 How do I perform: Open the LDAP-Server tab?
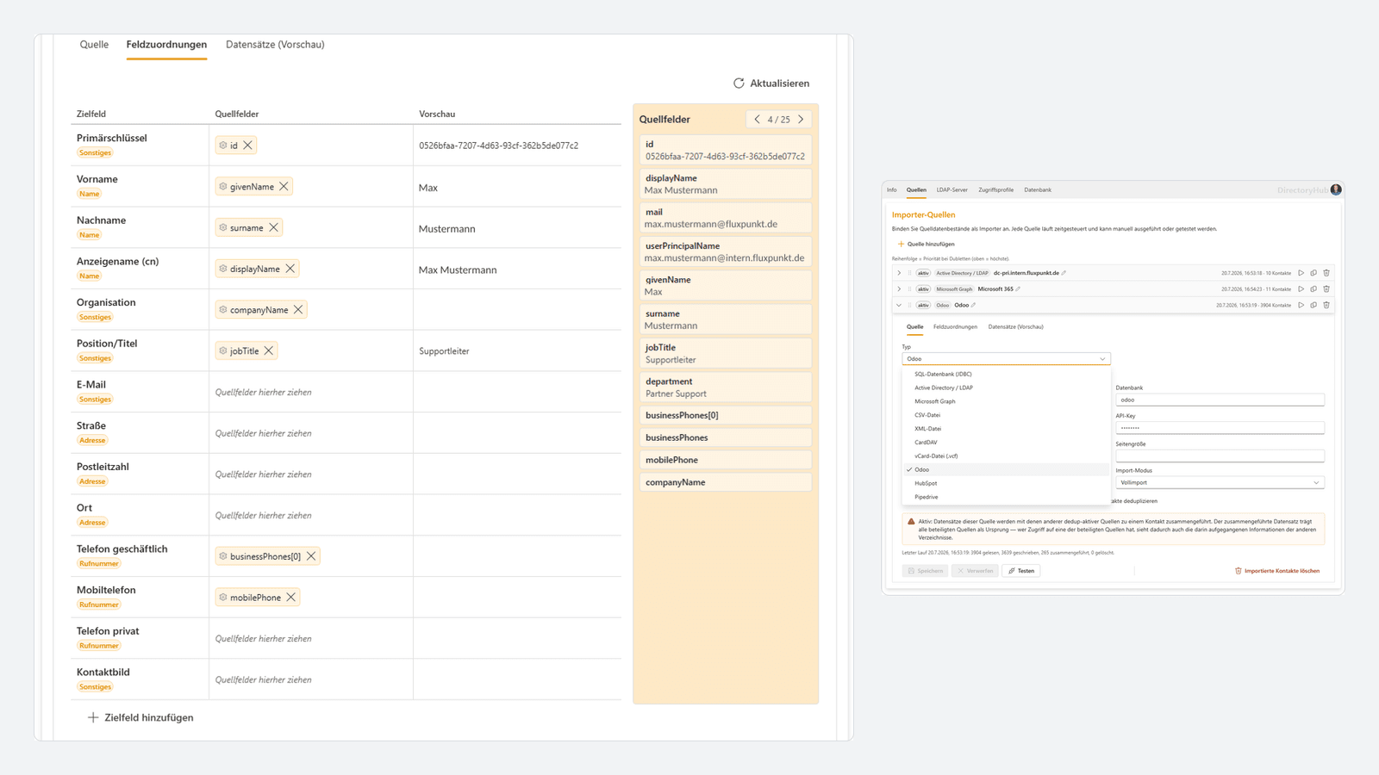[x=952, y=190]
